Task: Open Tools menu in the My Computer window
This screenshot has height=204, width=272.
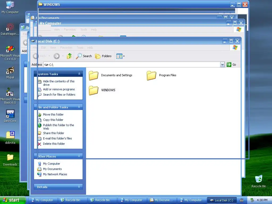Action: coord(84,29)
